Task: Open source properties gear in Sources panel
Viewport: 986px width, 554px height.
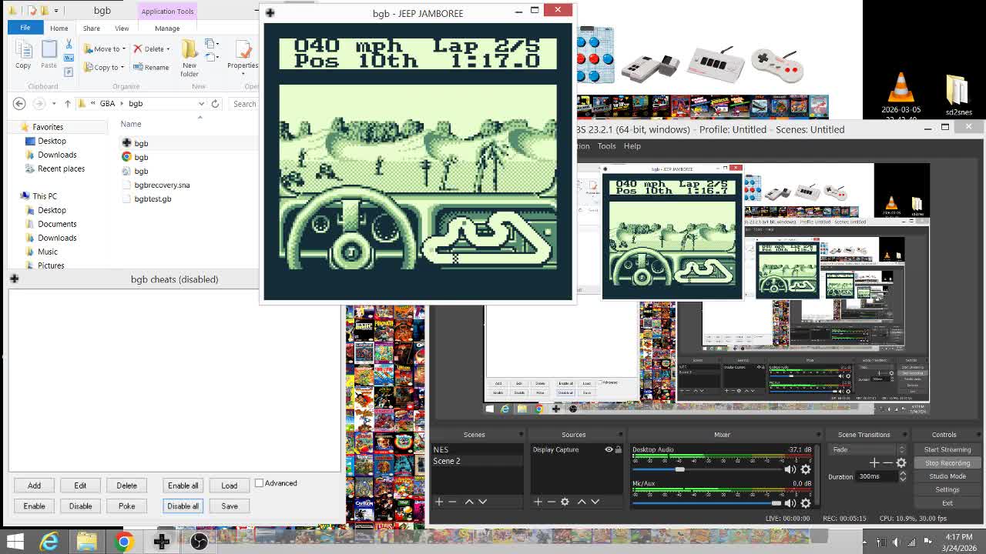Action: pyautogui.click(x=565, y=502)
